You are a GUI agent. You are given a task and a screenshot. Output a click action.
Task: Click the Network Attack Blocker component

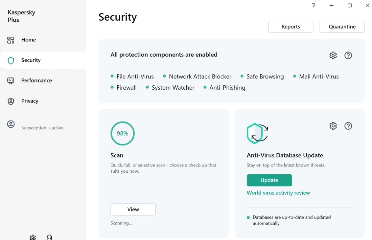pyautogui.click(x=197, y=76)
